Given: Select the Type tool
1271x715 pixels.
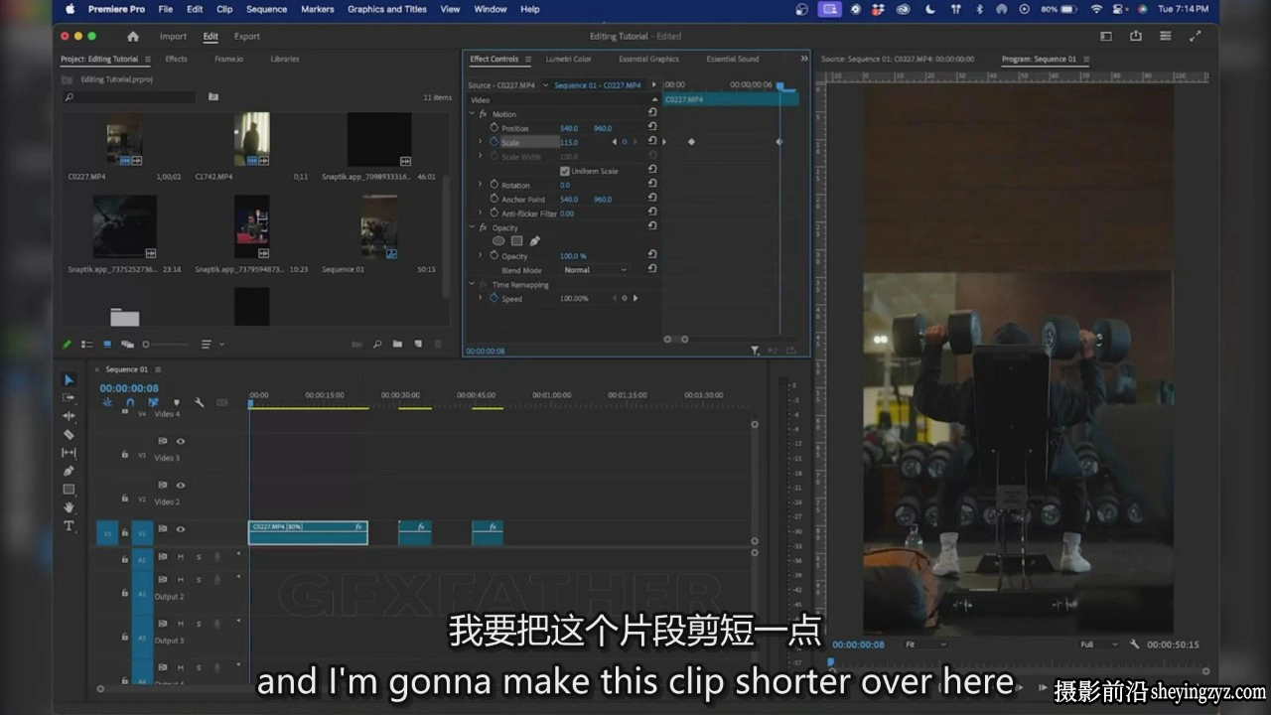Looking at the screenshot, I should point(69,525).
